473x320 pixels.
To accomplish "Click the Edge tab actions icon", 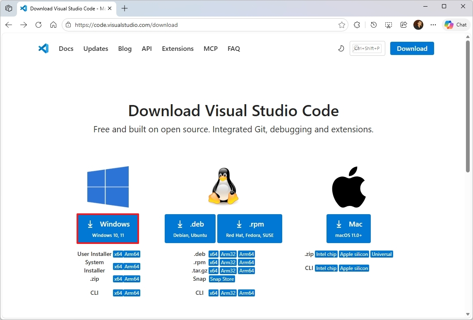I will [9, 8].
